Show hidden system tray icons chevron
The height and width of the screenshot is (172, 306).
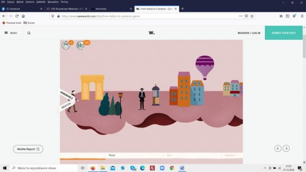(x=265, y=168)
